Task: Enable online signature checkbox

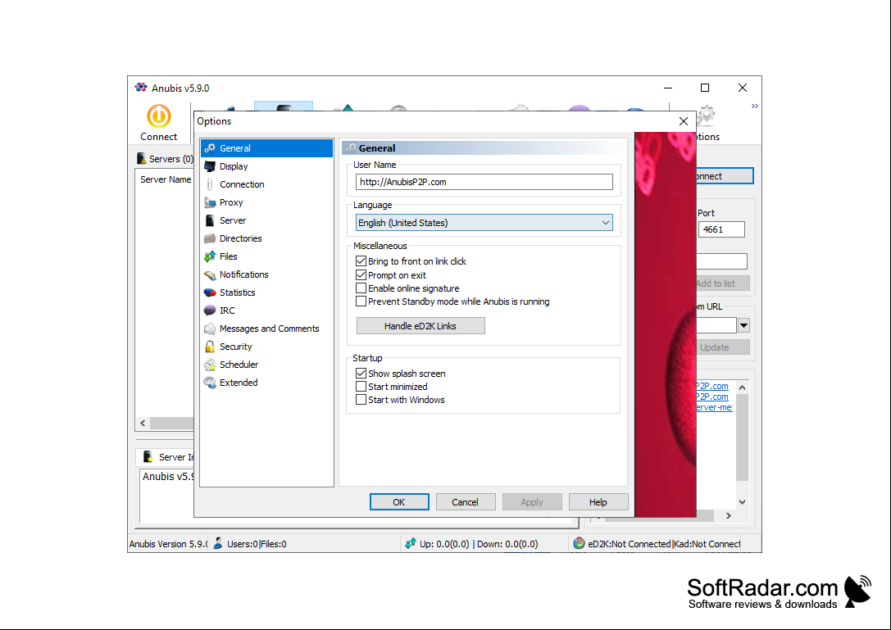Action: [x=361, y=288]
